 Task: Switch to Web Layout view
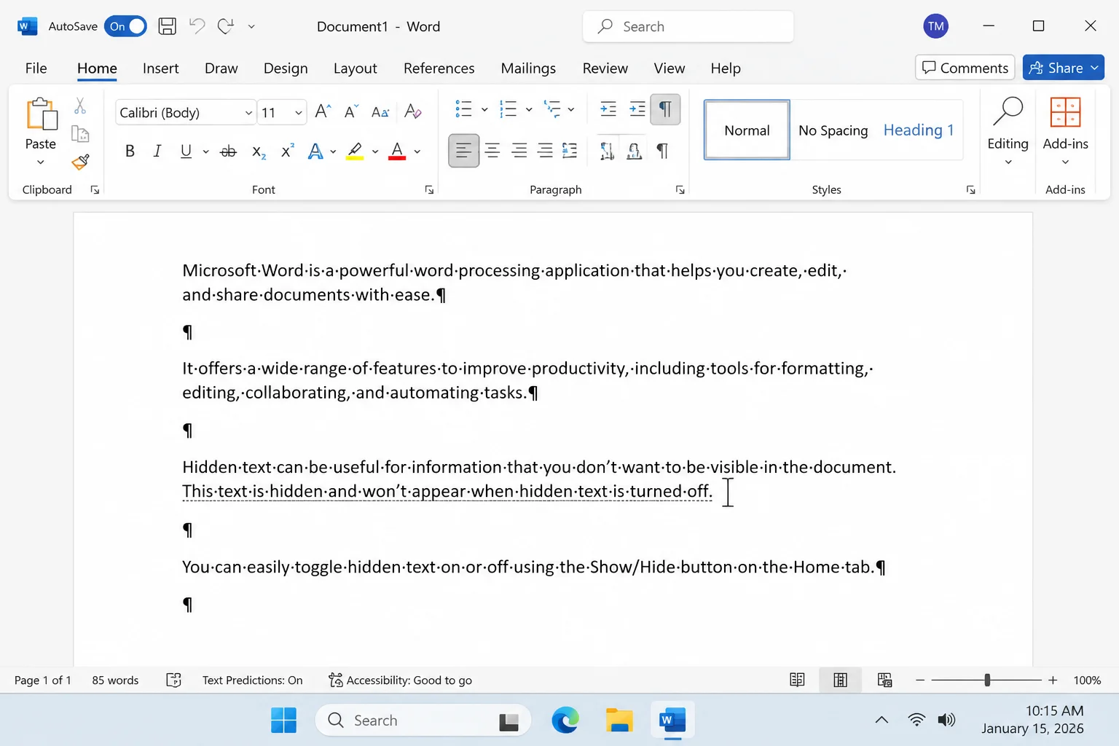[884, 680]
